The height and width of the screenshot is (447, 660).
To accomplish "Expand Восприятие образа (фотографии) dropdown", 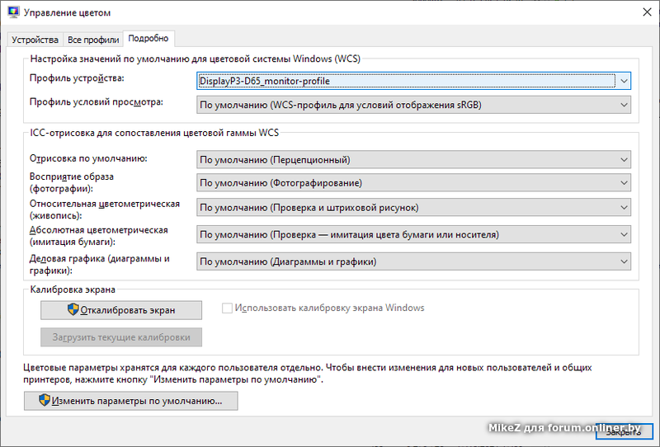I will coord(624,183).
